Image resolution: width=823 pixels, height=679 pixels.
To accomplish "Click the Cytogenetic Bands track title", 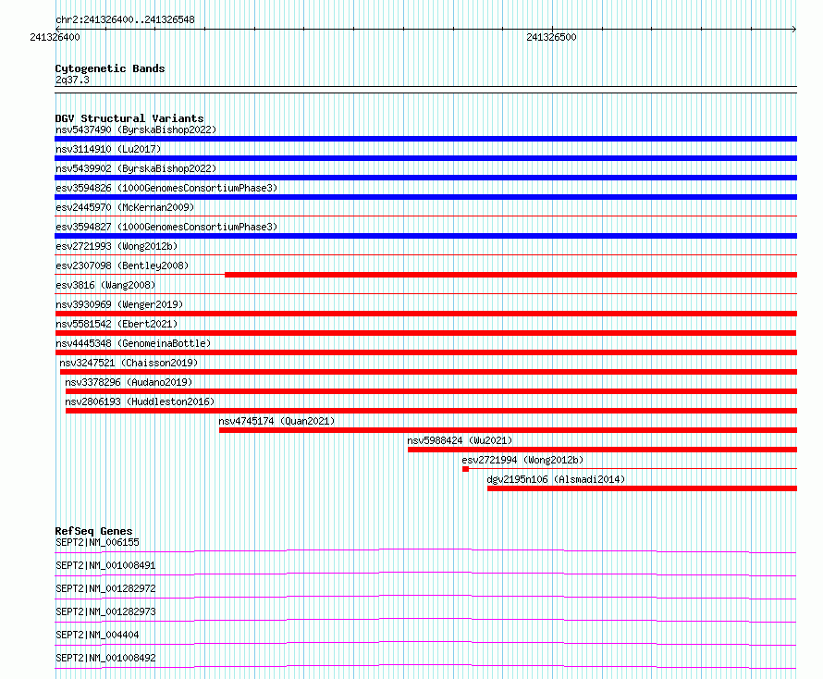I will pyautogui.click(x=110, y=68).
